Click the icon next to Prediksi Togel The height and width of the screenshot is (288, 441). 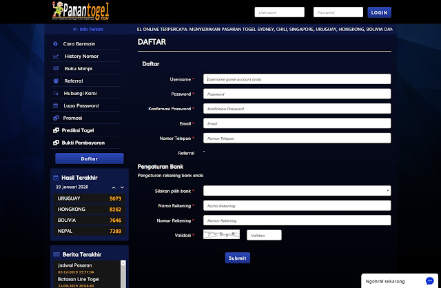click(56, 130)
